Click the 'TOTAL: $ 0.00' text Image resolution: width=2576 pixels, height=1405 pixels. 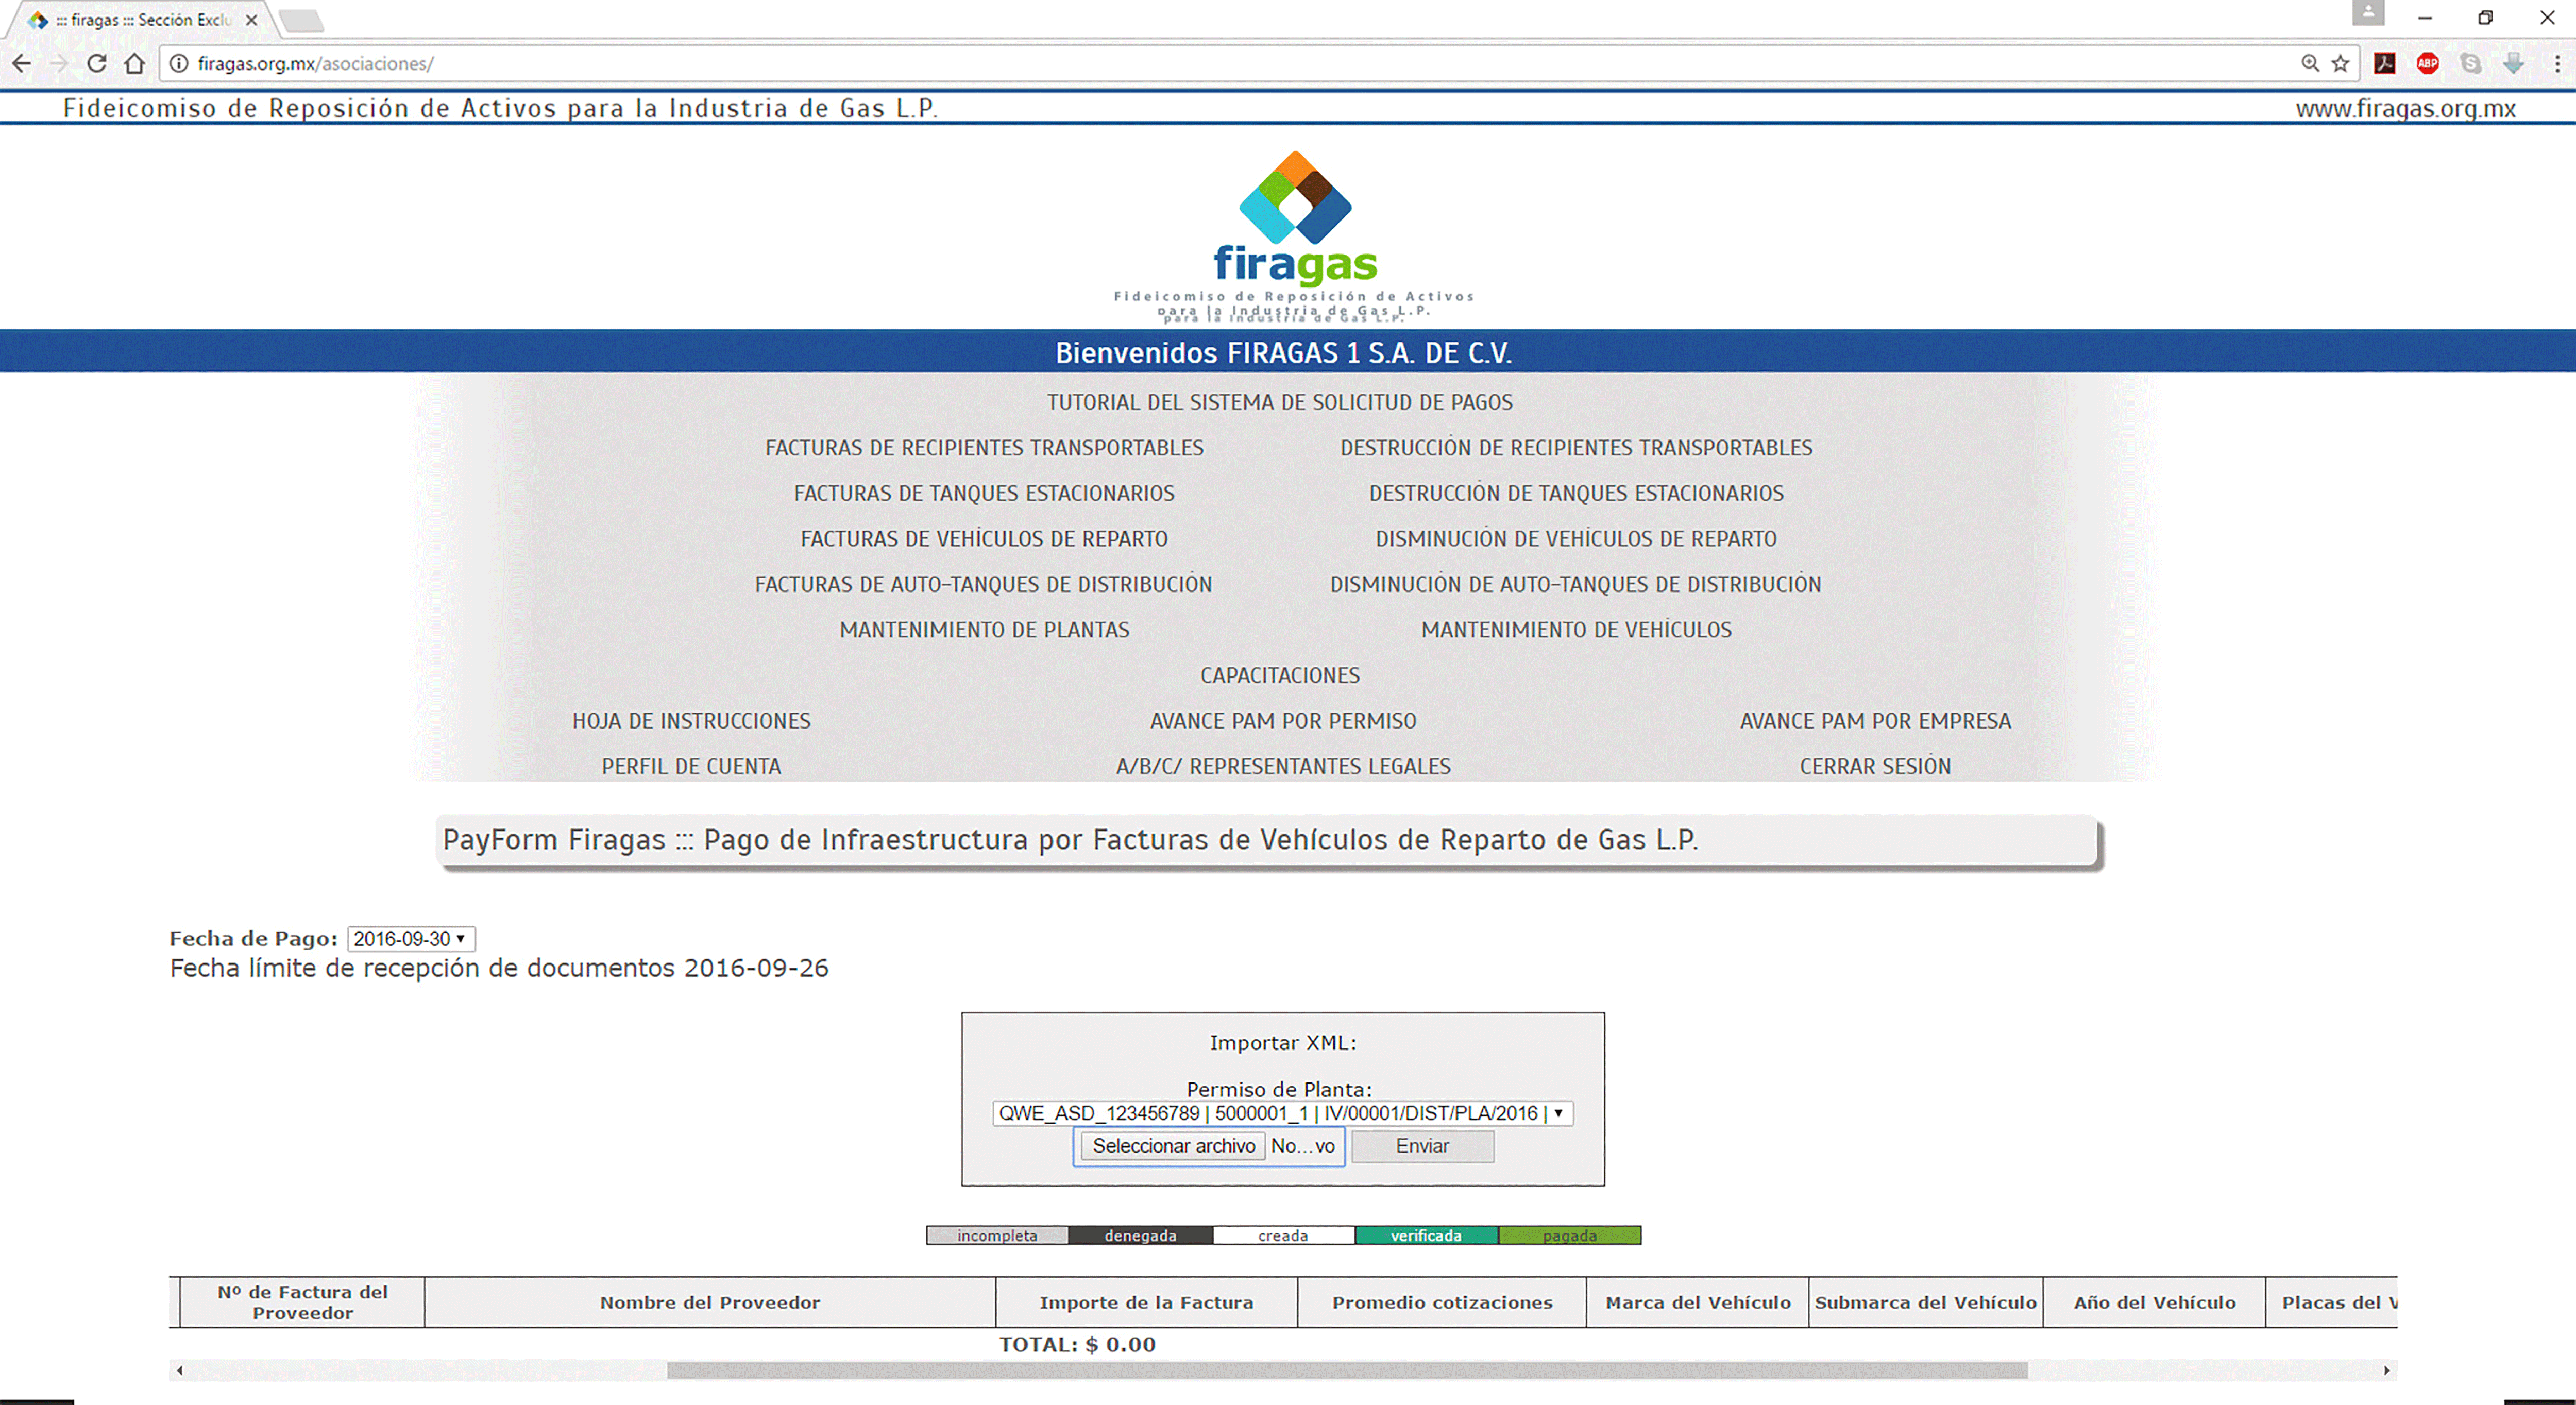point(1077,1345)
